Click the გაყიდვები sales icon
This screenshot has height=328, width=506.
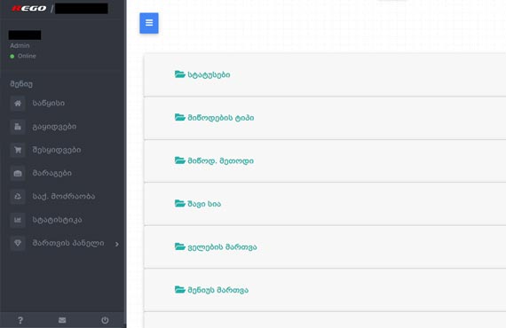(x=18, y=127)
